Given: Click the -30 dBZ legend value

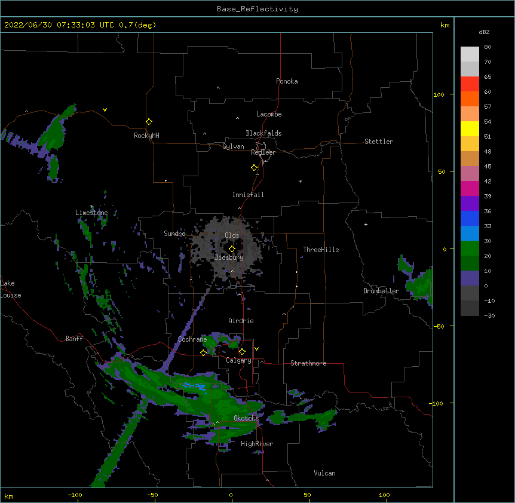Looking at the screenshot, I should coord(489,315).
